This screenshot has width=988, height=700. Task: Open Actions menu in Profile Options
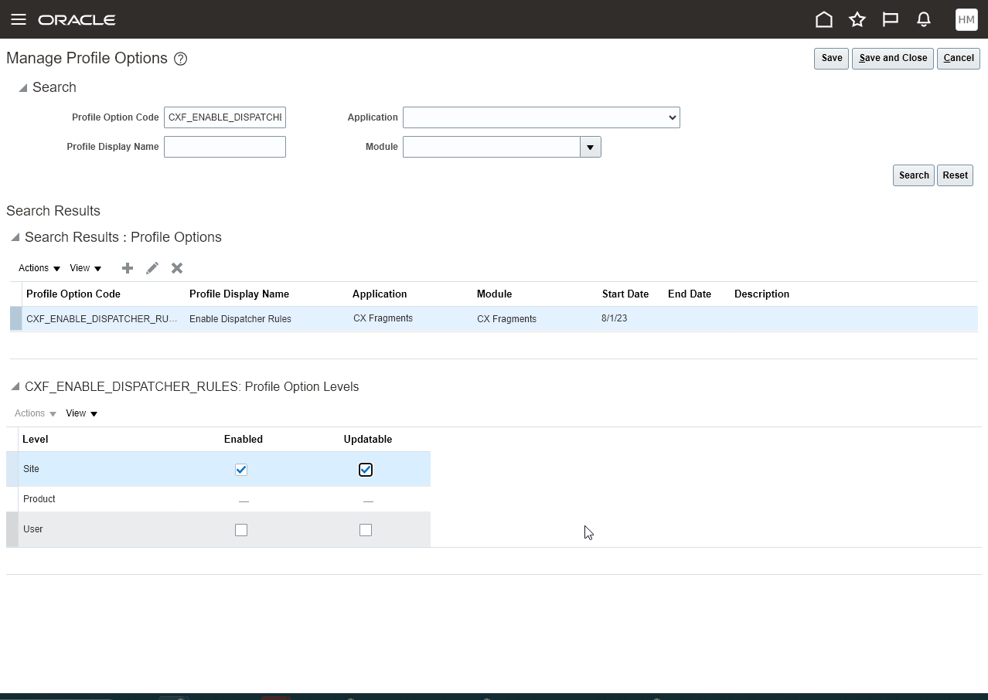39,268
